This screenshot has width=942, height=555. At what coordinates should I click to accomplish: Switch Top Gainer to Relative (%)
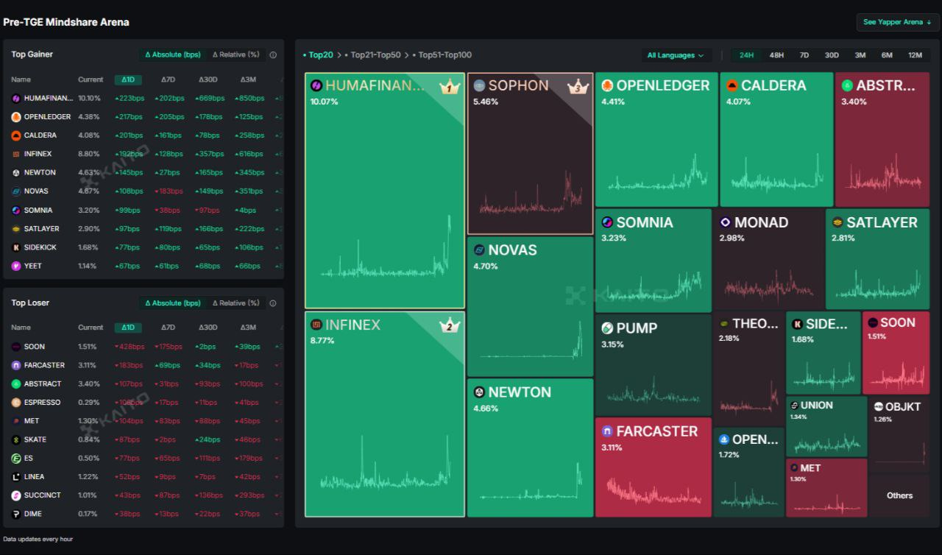pyautogui.click(x=235, y=54)
